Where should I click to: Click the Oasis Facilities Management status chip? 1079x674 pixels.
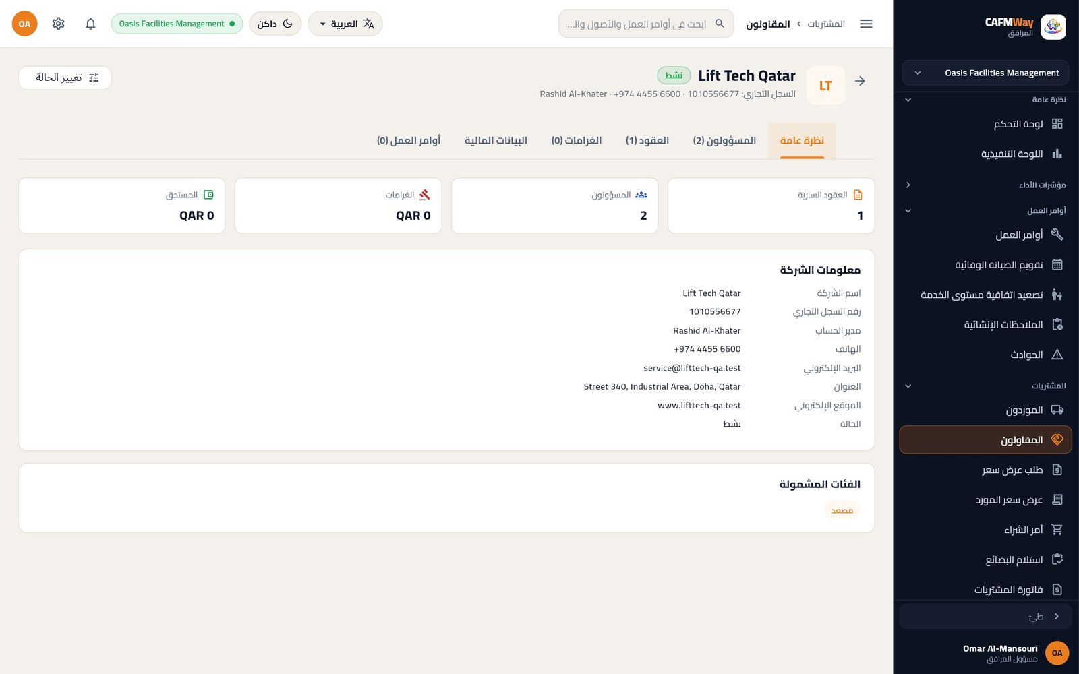(x=177, y=24)
